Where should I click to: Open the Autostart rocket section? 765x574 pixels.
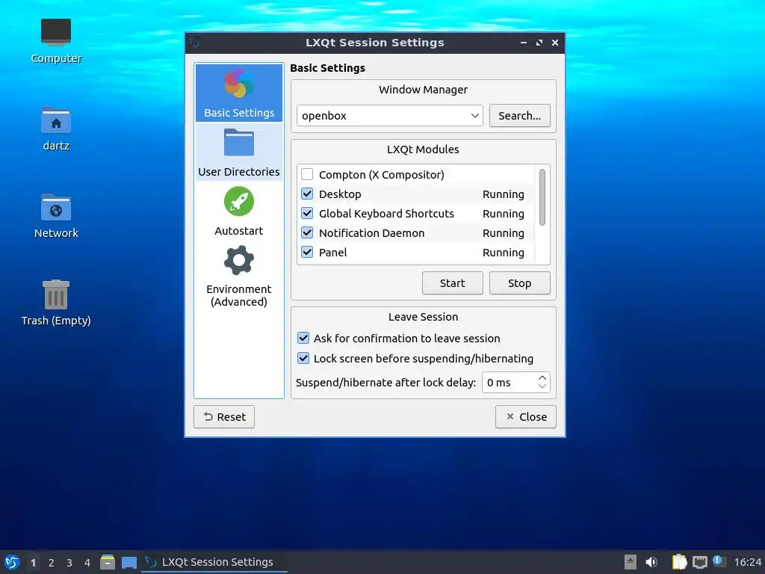[x=238, y=211]
